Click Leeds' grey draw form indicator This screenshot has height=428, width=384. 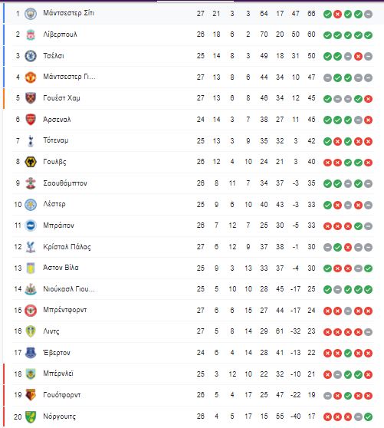[x=368, y=332]
